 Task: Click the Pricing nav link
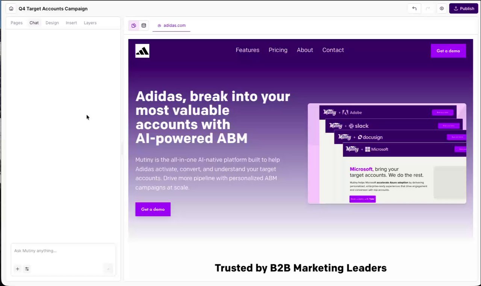[x=278, y=50]
